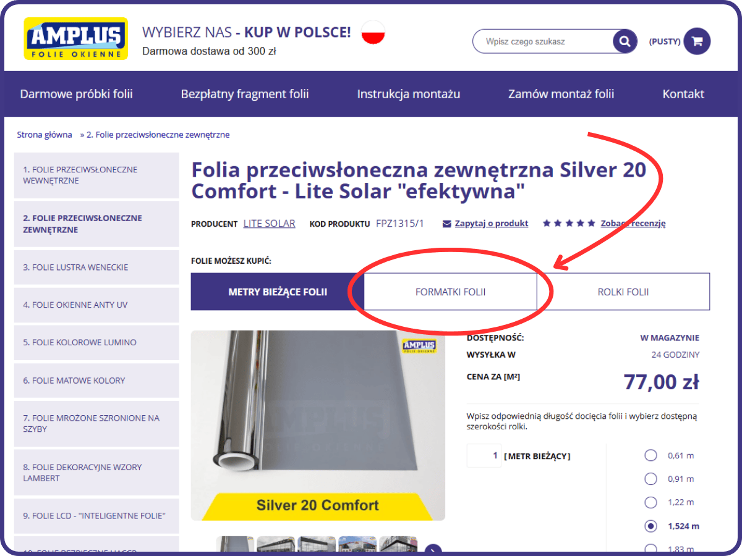Open Instrukcja montażu from the menu
This screenshot has height=556, width=742.
click(408, 94)
